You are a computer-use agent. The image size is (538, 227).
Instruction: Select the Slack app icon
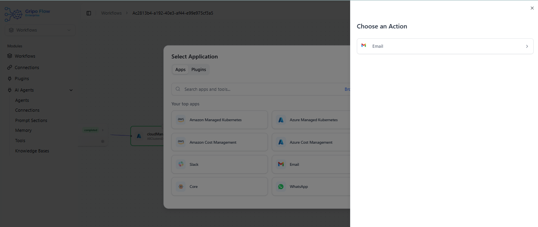pos(181,164)
